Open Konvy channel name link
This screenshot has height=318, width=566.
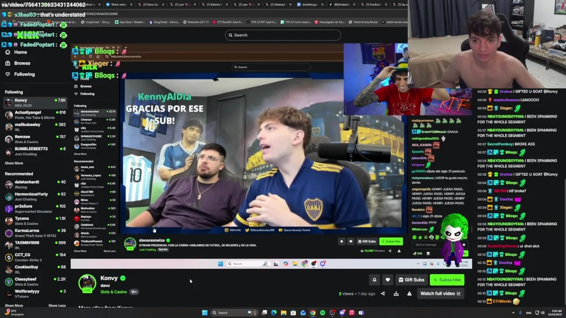pyautogui.click(x=109, y=278)
